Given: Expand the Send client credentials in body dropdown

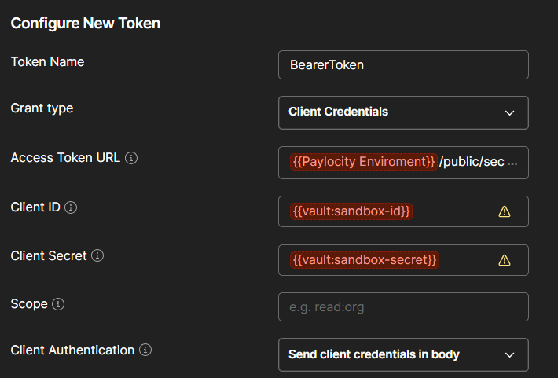Looking at the screenshot, I should pos(402,354).
